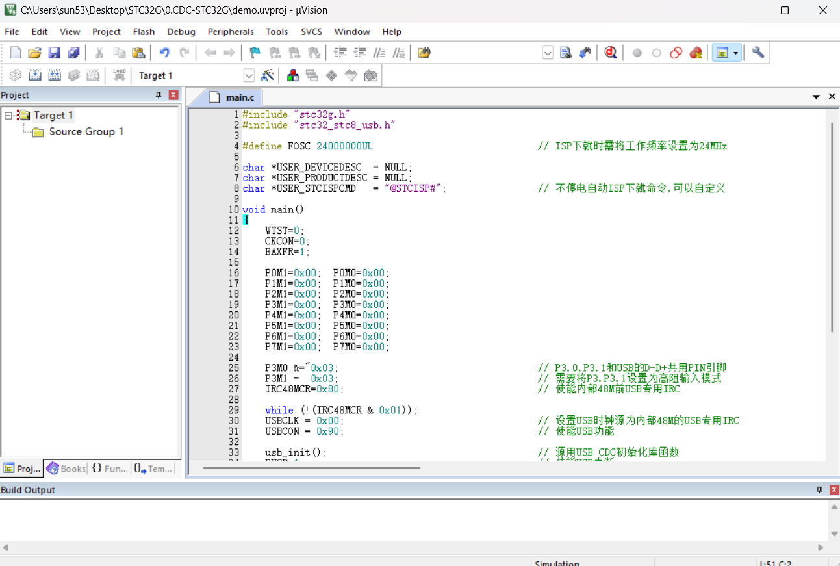Start or stop debug session
Image resolution: width=840 pixels, height=566 pixels.
point(611,53)
